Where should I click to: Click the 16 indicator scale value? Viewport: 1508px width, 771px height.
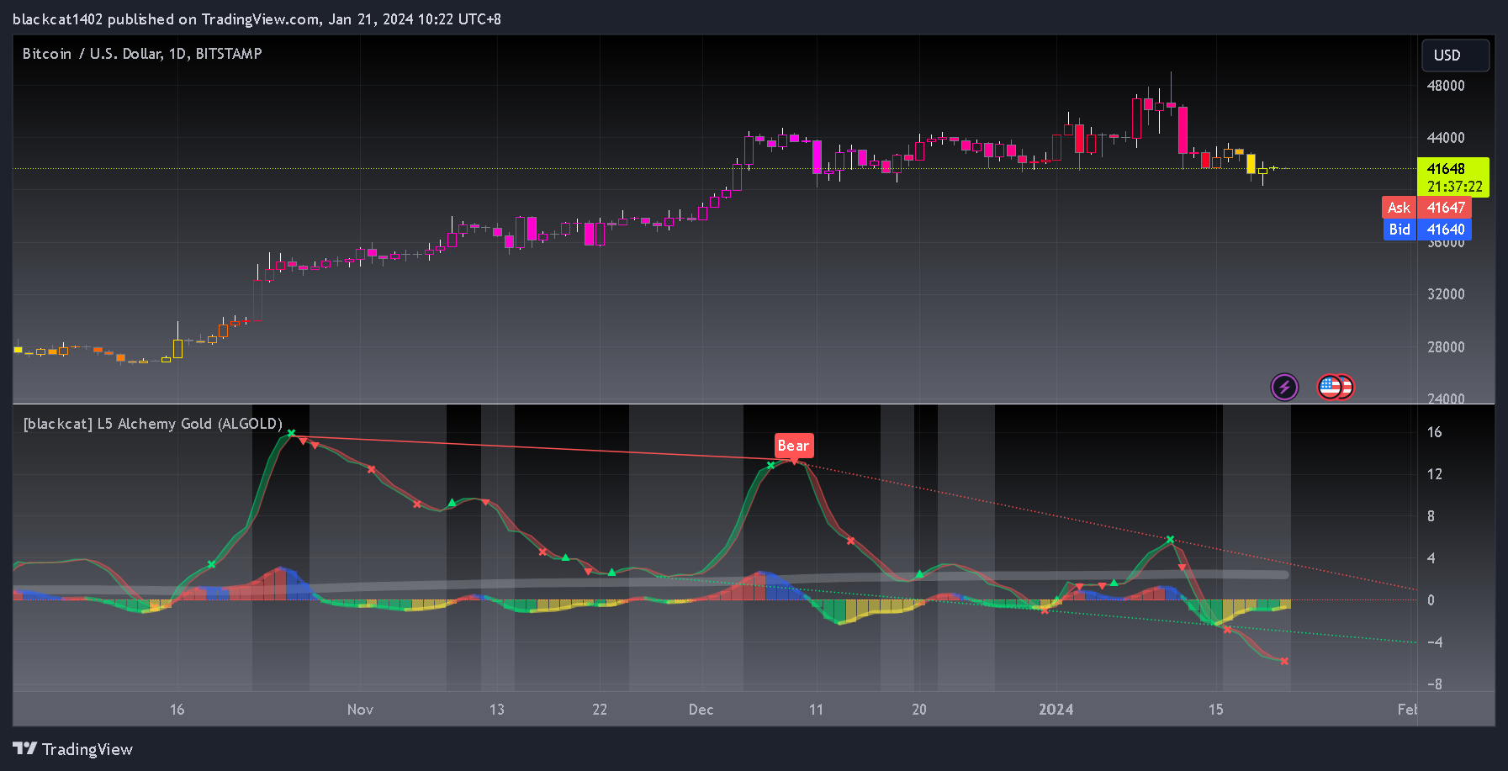click(1434, 432)
